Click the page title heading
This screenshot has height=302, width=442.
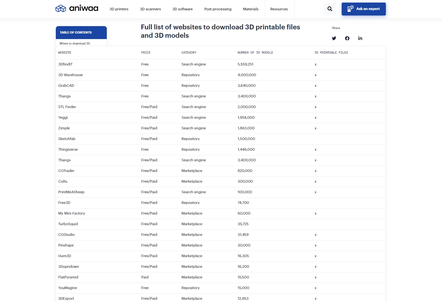(220, 31)
